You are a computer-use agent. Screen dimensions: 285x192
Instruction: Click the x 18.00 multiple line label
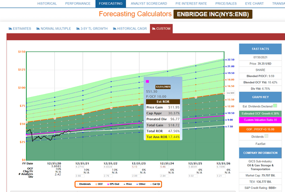tap(230, 80)
